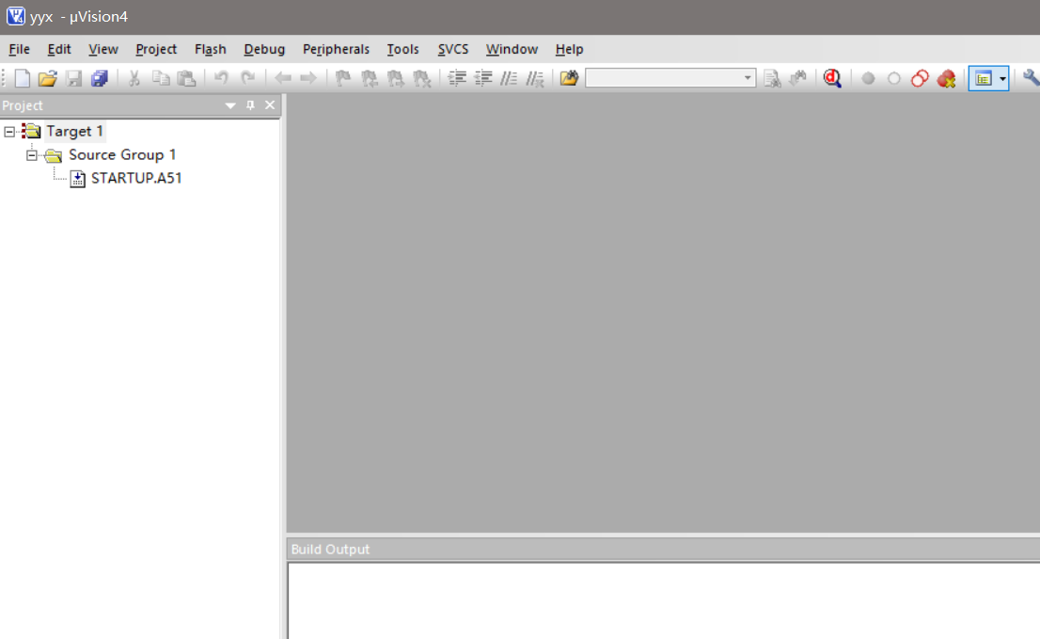Click the Build Output panel title
The height and width of the screenshot is (639, 1040).
point(330,550)
